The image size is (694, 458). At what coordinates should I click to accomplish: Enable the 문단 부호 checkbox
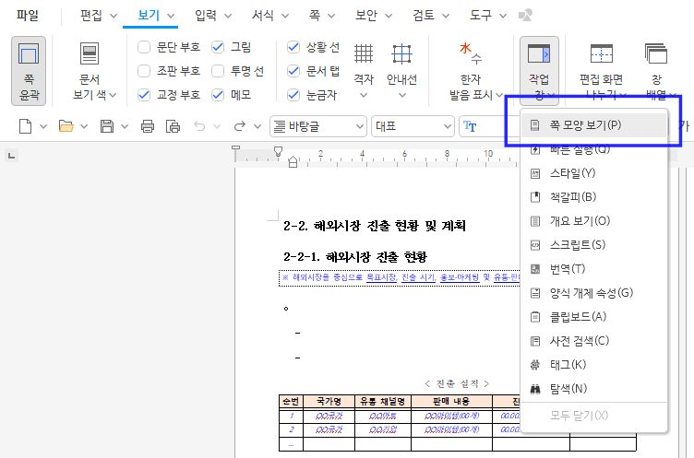[x=144, y=47]
